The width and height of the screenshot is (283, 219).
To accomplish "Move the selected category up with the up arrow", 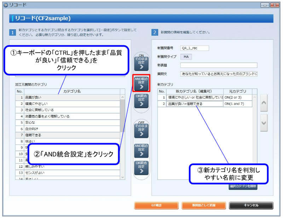I will (x=264, y=103).
